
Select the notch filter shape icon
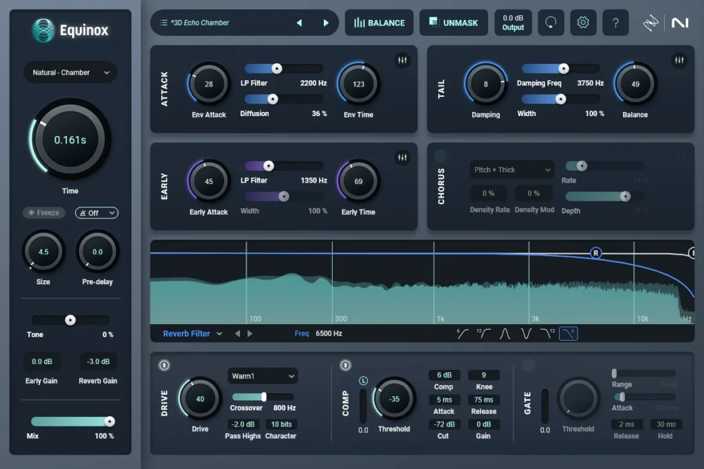[x=526, y=334]
